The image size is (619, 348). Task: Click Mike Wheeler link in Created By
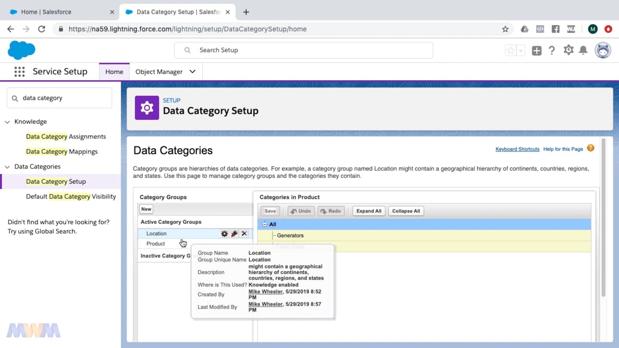pos(265,292)
